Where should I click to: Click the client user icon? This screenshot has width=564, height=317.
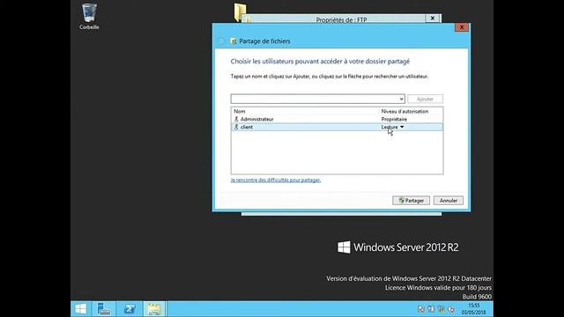point(236,127)
